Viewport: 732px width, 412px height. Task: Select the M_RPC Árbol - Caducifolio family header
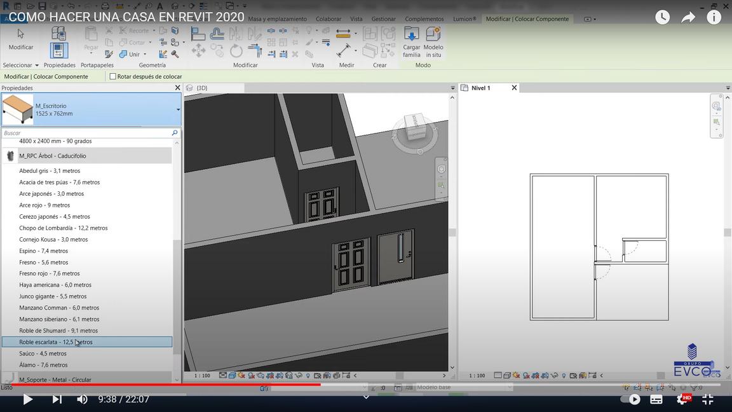[87, 156]
